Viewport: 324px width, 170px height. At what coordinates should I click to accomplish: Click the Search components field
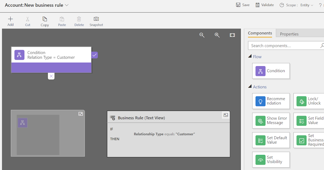pyautogui.click(x=283, y=45)
